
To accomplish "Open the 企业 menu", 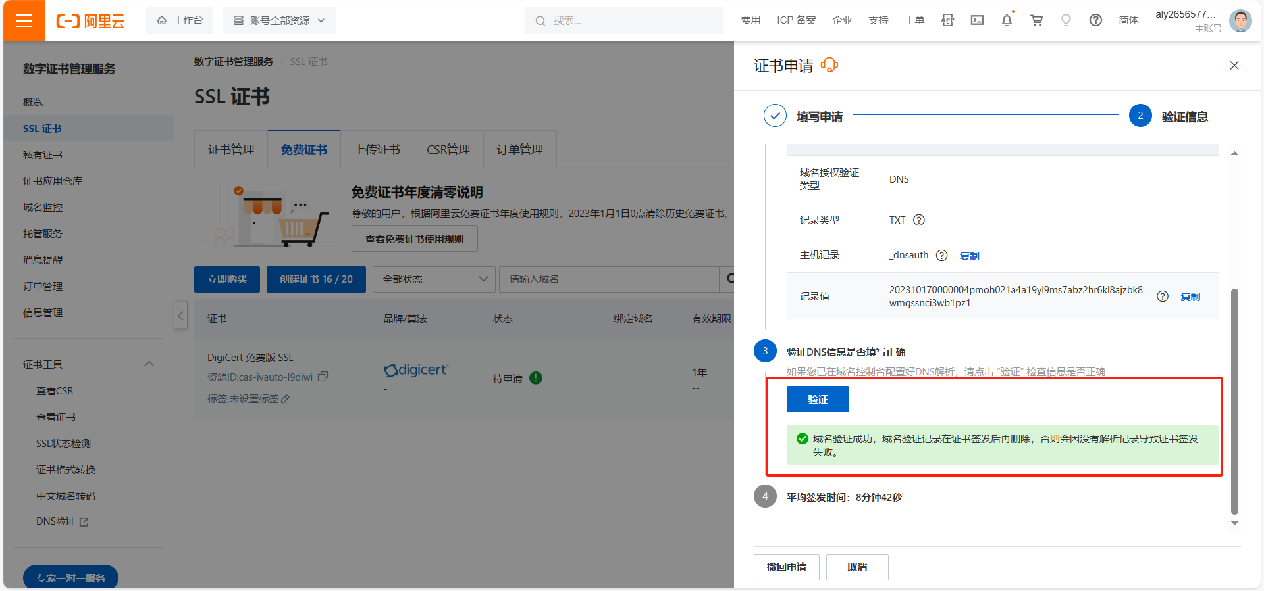I will [842, 20].
